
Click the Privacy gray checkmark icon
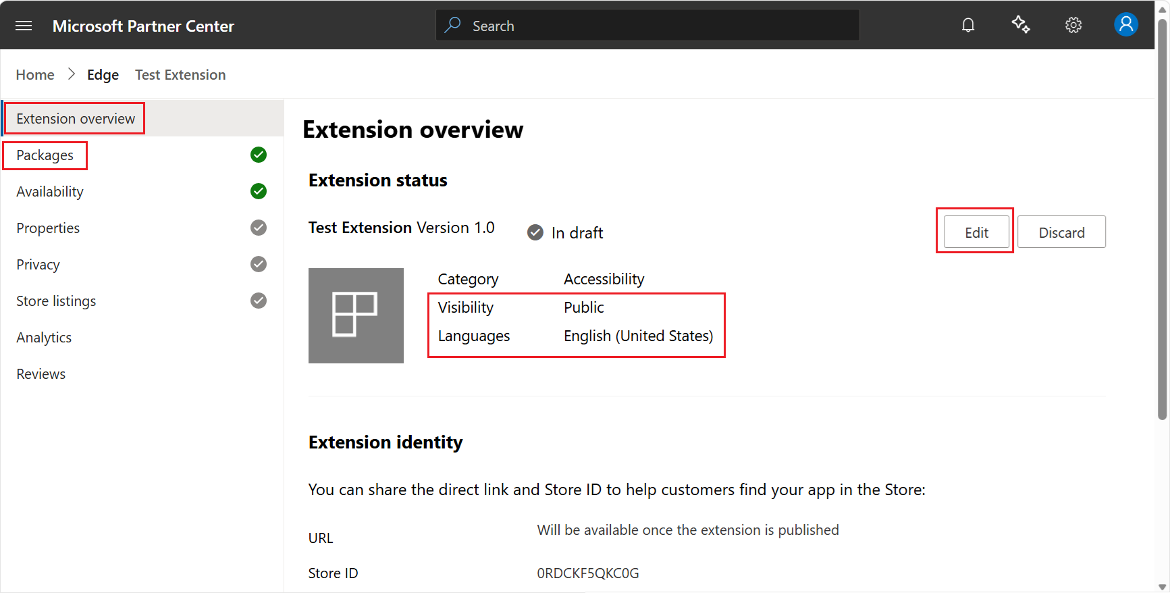point(259,264)
